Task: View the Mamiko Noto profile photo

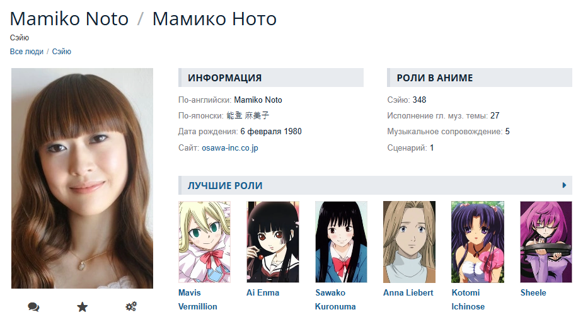Action: coord(82,178)
